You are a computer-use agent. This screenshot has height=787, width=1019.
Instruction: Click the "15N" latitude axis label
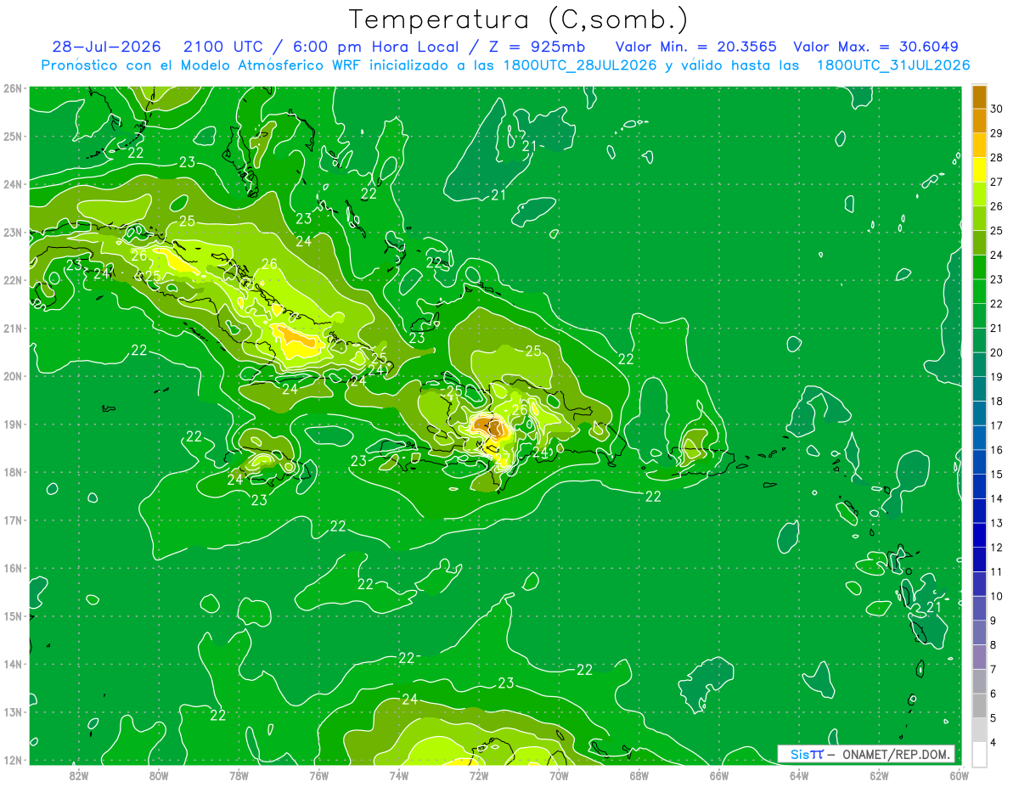click(x=12, y=616)
